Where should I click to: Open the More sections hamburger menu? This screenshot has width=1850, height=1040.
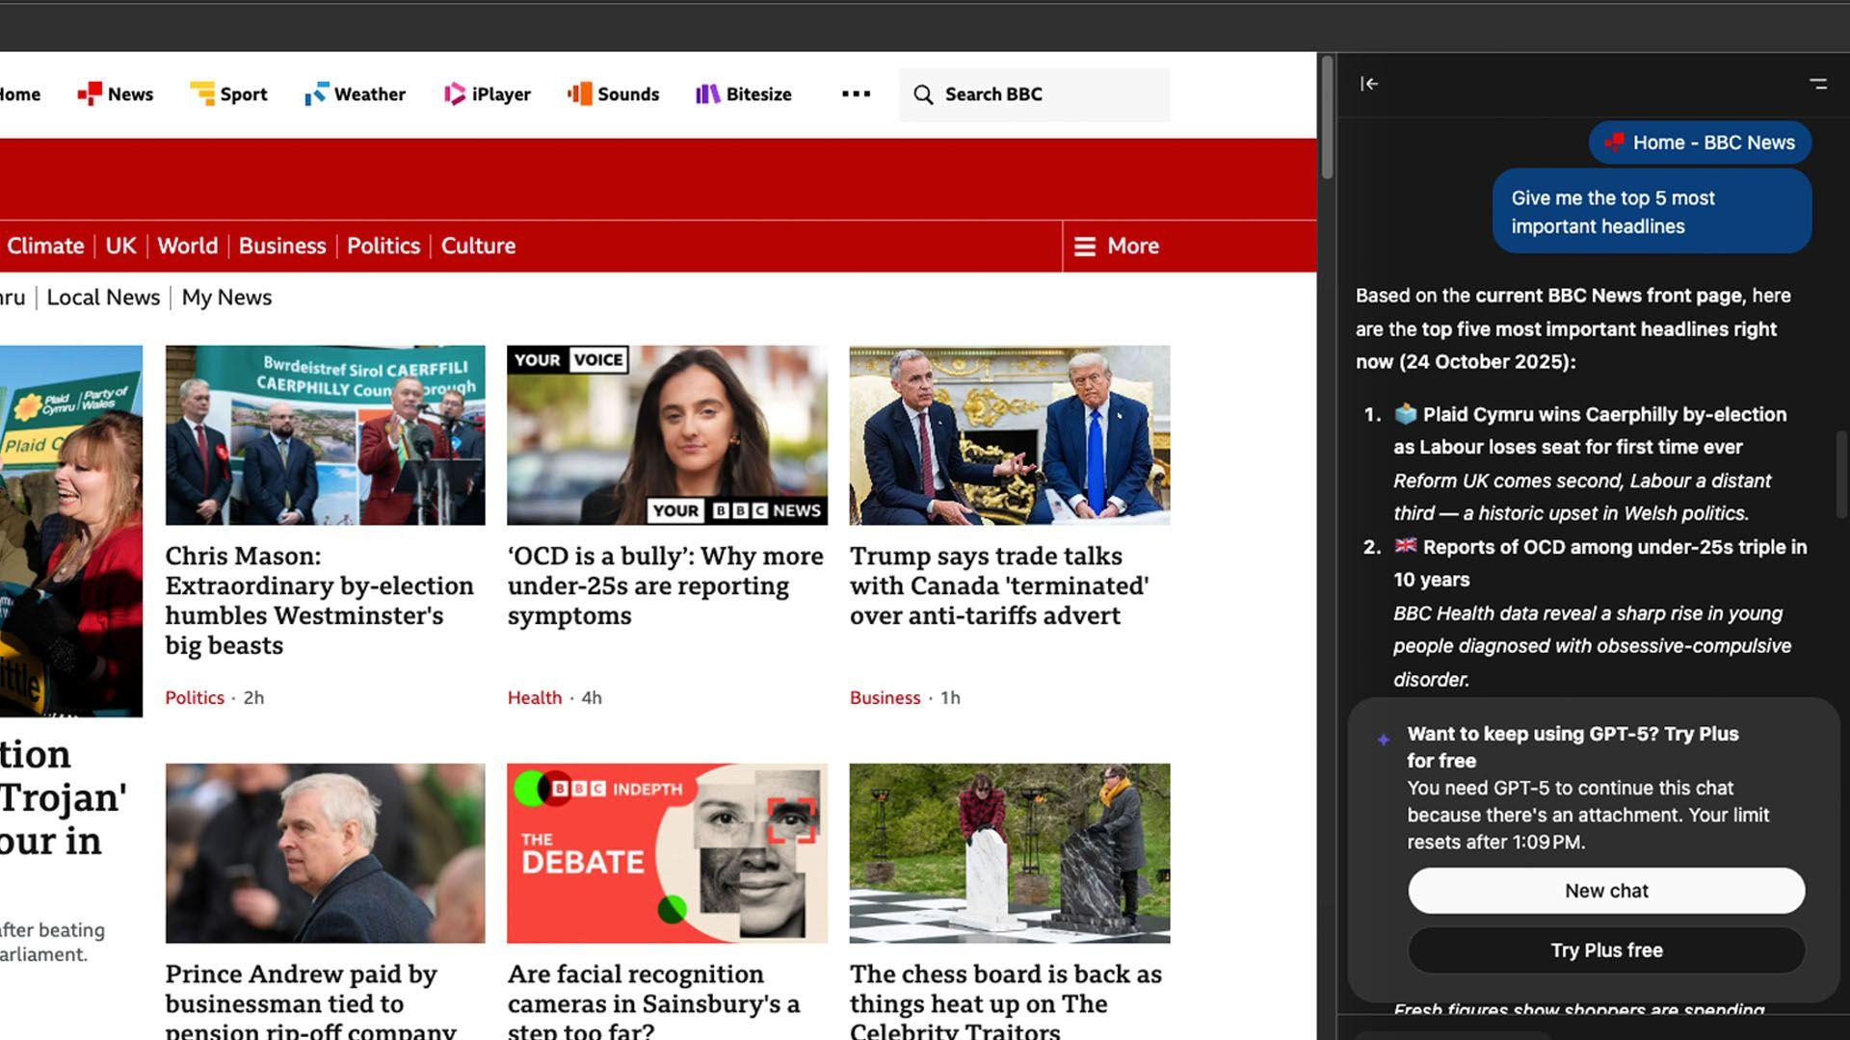(1117, 247)
